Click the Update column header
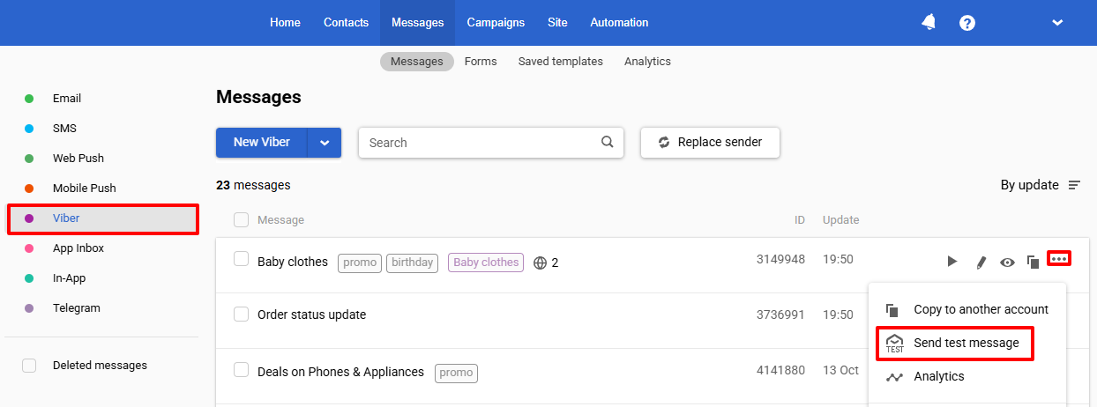This screenshot has width=1097, height=407. pos(840,220)
